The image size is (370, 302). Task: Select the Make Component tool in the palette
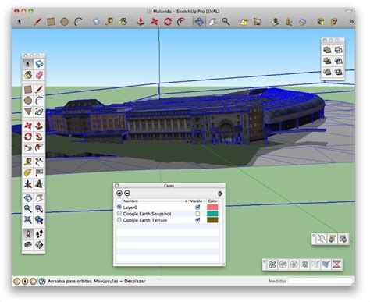[39, 64]
